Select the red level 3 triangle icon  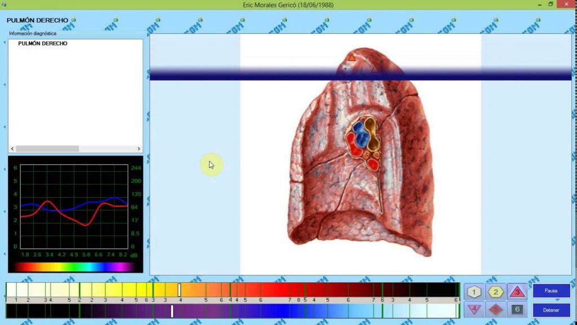517,292
